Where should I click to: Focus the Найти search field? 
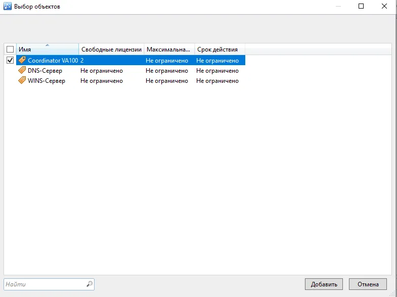pos(46,284)
